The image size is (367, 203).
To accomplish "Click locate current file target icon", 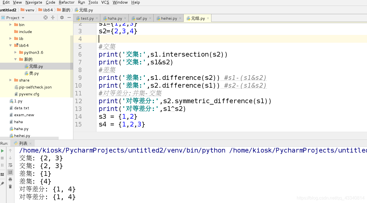I will 46,17.
